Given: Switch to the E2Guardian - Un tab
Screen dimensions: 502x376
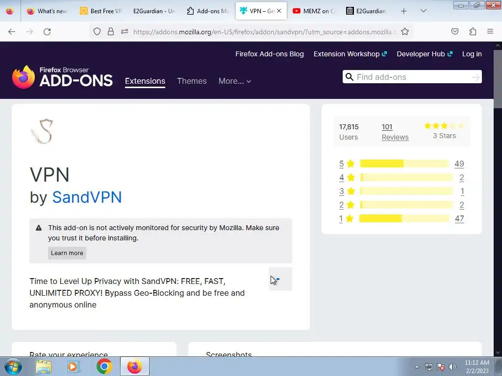Looking at the screenshot, I should tap(154, 11).
